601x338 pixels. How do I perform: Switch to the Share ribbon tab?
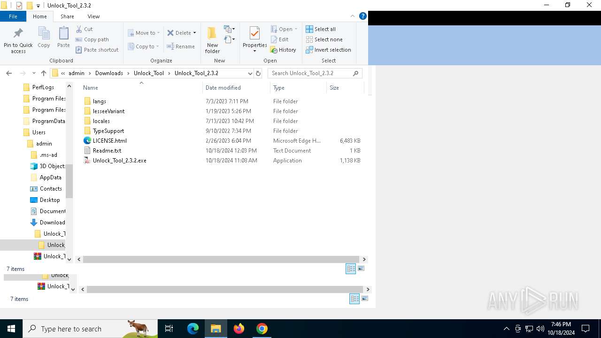67,16
